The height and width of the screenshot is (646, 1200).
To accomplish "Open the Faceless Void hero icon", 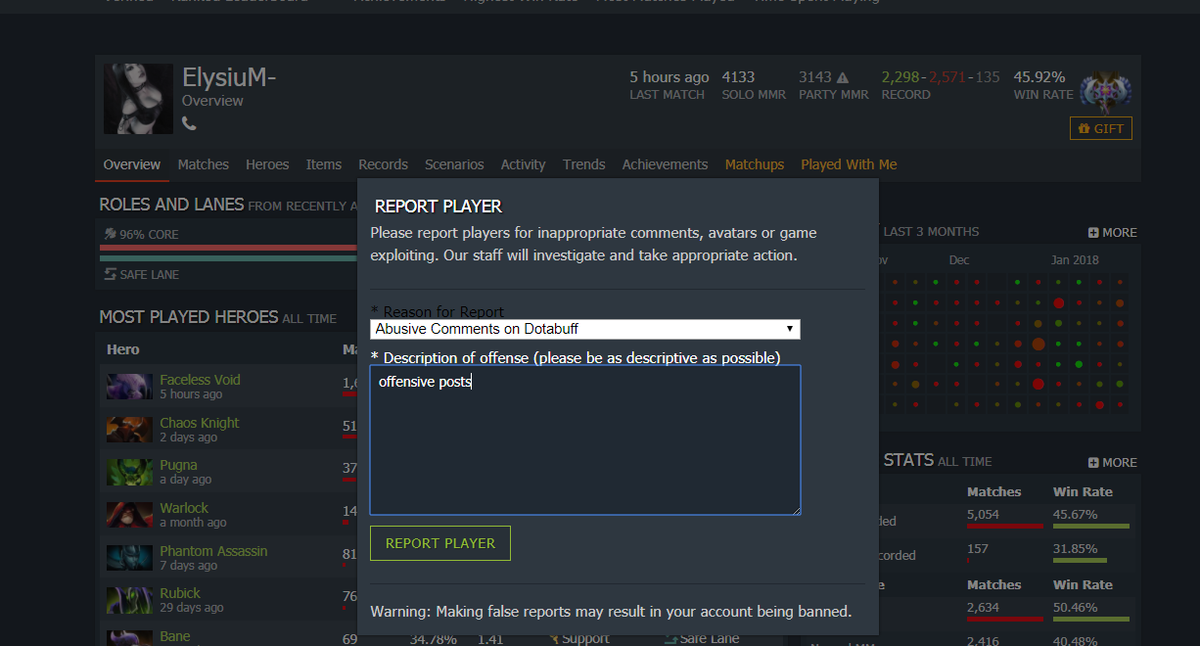I will pos(129,387).
